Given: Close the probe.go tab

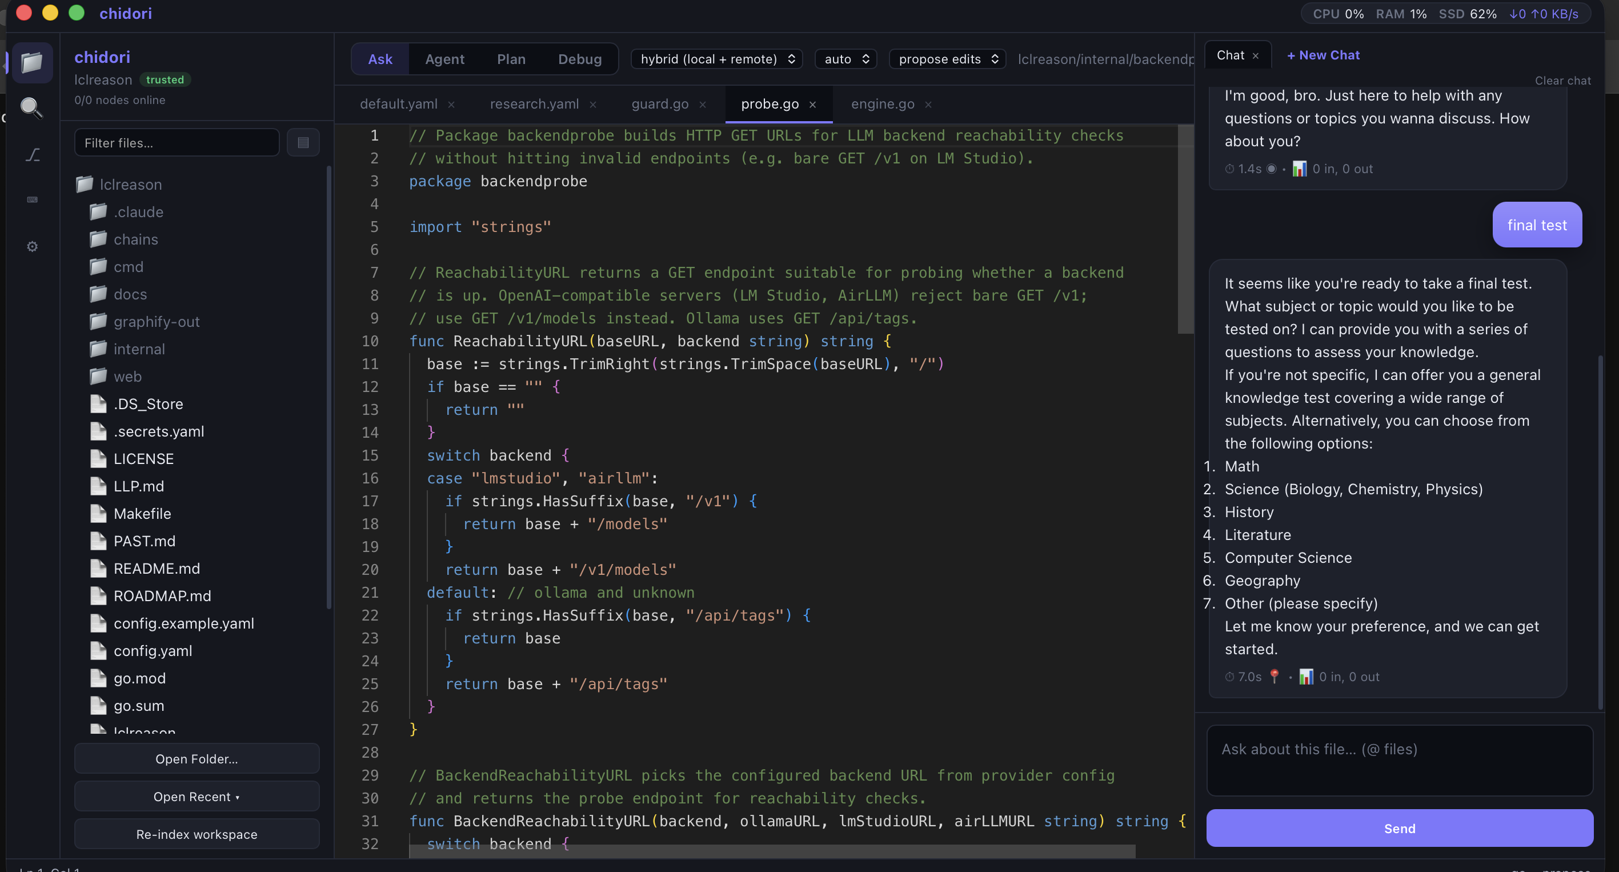Looking at the screenshot, I should [x=813, y=105].
